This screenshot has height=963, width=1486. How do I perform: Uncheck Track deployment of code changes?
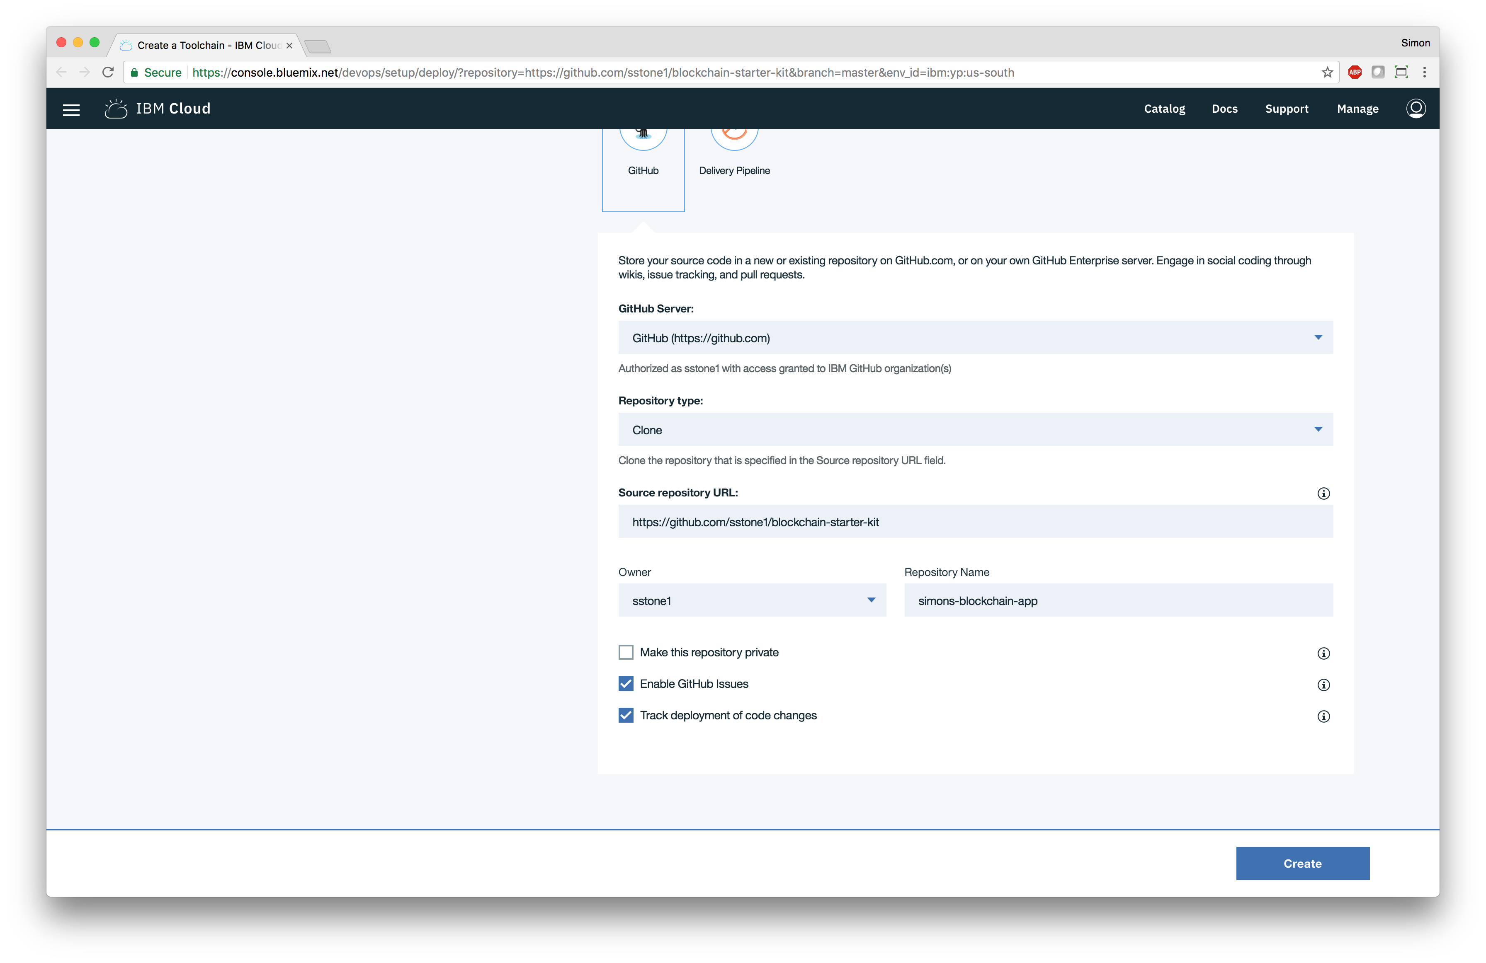pos(626,715)
